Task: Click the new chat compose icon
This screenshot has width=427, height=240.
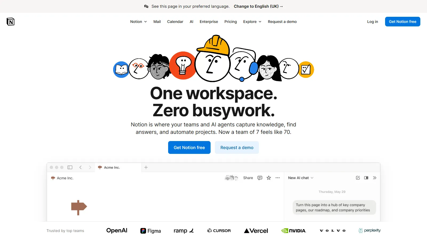Action: click(x=358, y=178)
